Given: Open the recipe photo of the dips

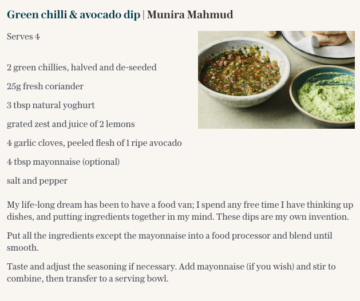Looking at the screenshot, I should (x=276, y=80).
